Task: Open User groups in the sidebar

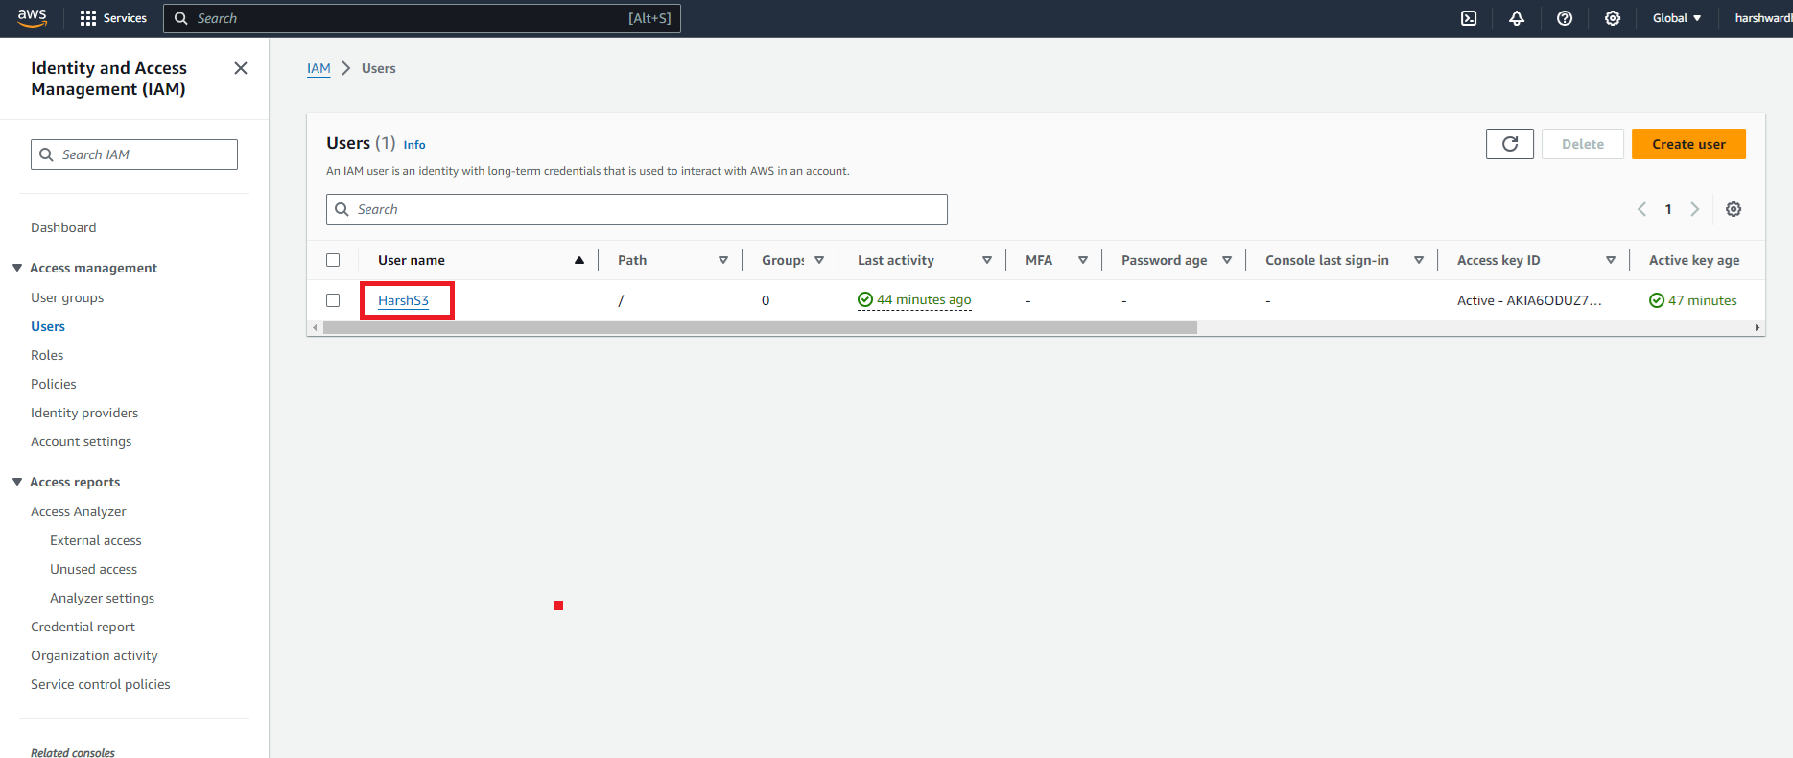Action: click(x=67, y=297)
